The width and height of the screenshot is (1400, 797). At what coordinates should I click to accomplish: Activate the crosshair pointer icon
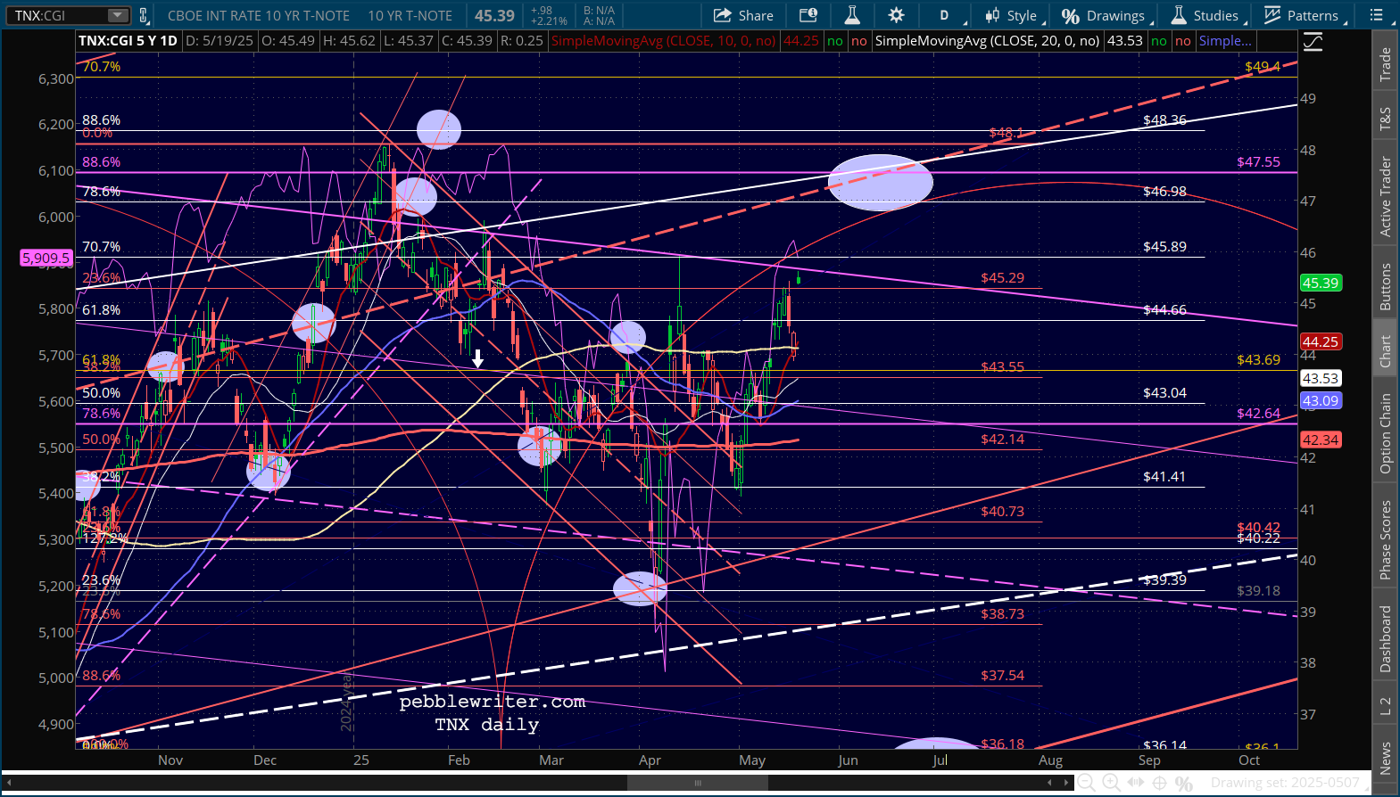1159,783
